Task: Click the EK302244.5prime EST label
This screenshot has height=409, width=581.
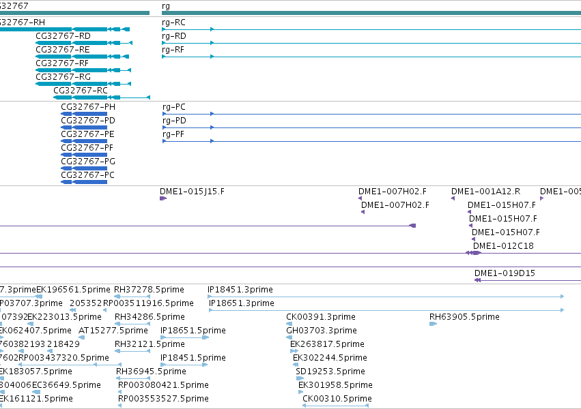Action: coord(330,358)
